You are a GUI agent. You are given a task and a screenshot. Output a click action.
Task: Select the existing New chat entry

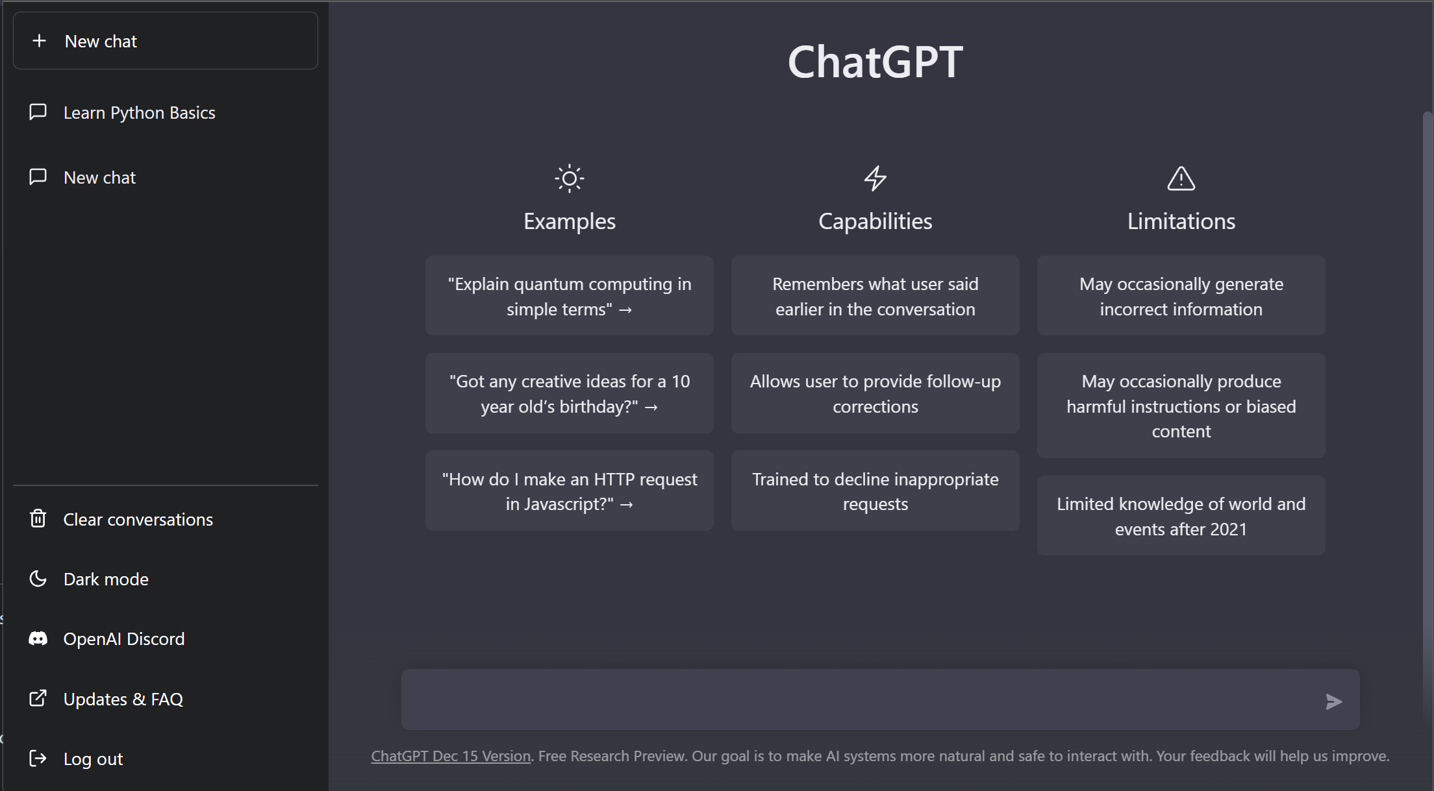pos(99,177)
